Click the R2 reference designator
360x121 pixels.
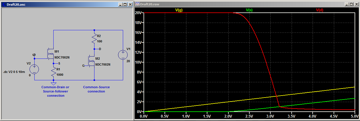point(99,36)
